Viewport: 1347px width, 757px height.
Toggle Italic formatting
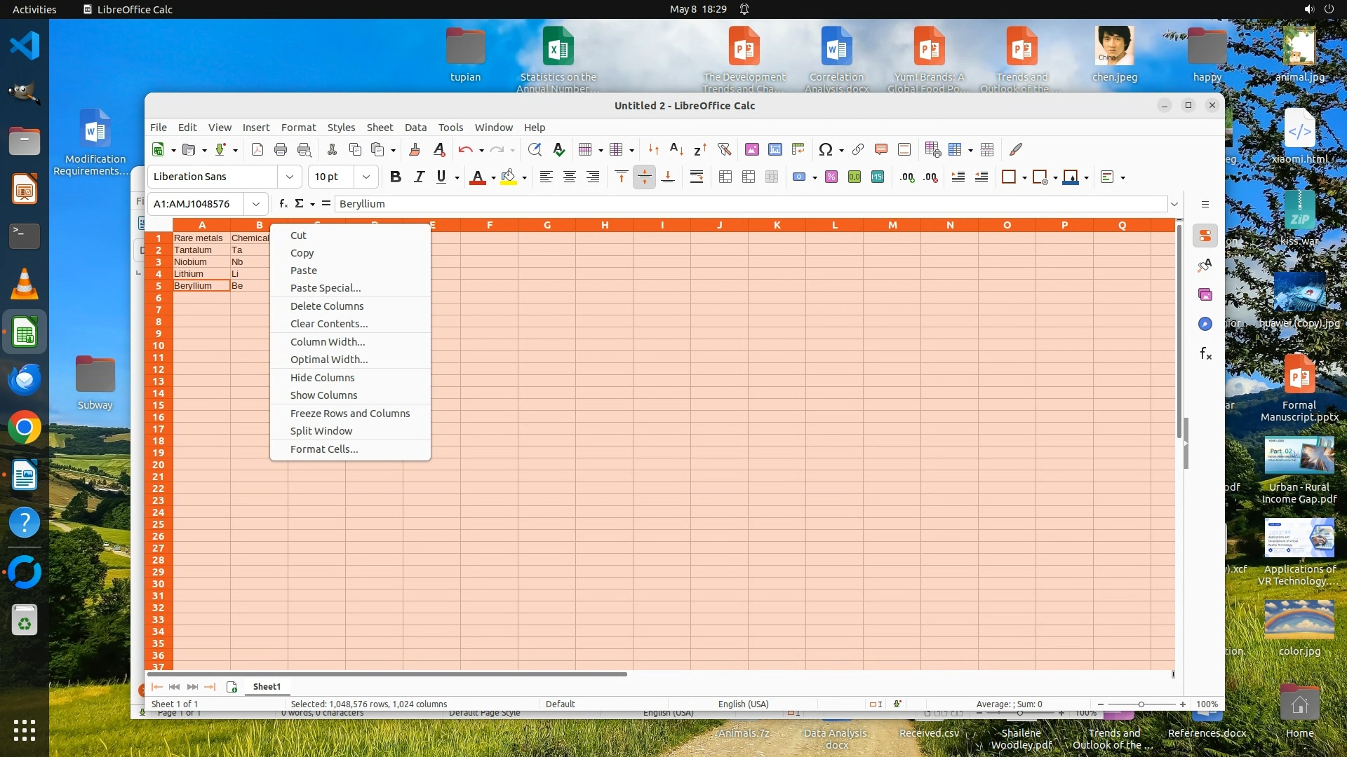(x=419, y=177)
